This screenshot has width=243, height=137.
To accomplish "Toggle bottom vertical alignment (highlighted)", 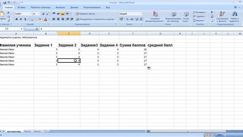I will [62, 14].
